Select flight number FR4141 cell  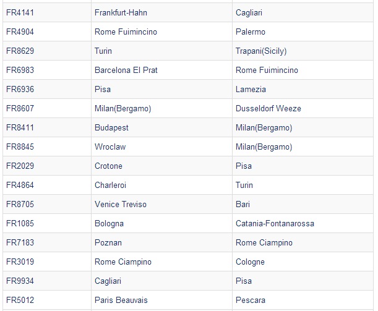[47, 12]
